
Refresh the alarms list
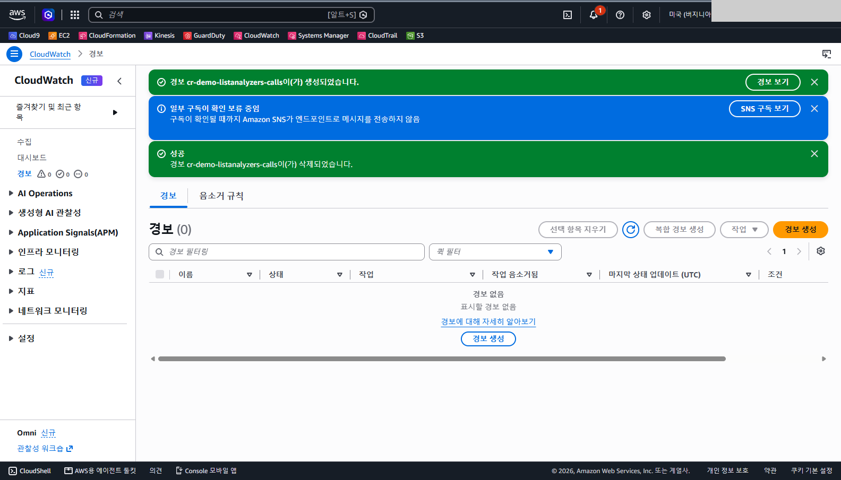631,230
